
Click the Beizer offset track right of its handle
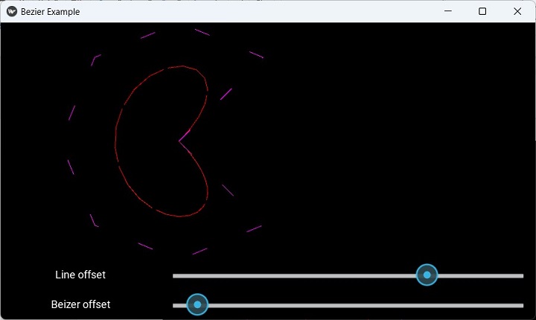[x=357, y=304]
